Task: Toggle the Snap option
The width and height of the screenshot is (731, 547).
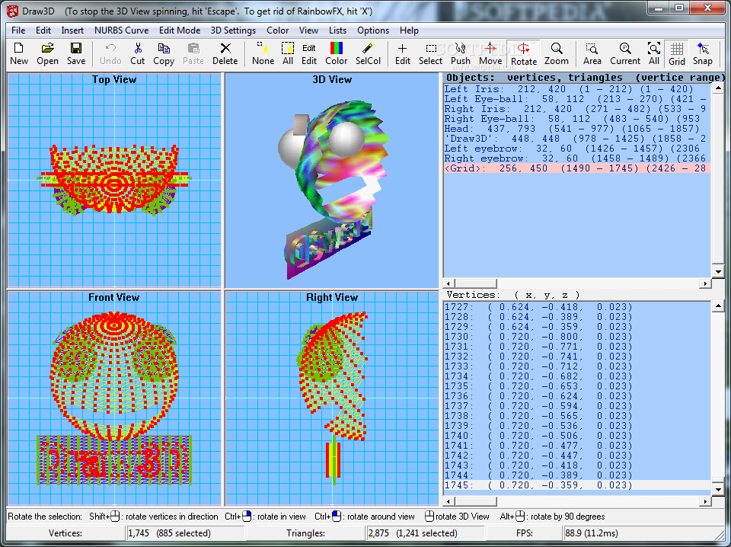Action: [x=703, y=53]
